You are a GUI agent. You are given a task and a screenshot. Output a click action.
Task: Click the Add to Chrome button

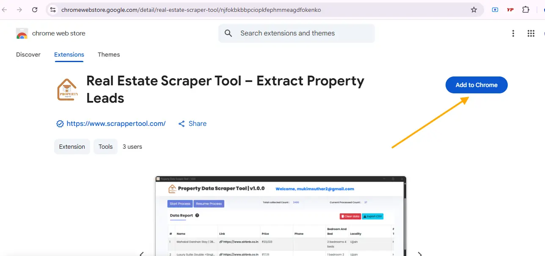coord(476,85)
